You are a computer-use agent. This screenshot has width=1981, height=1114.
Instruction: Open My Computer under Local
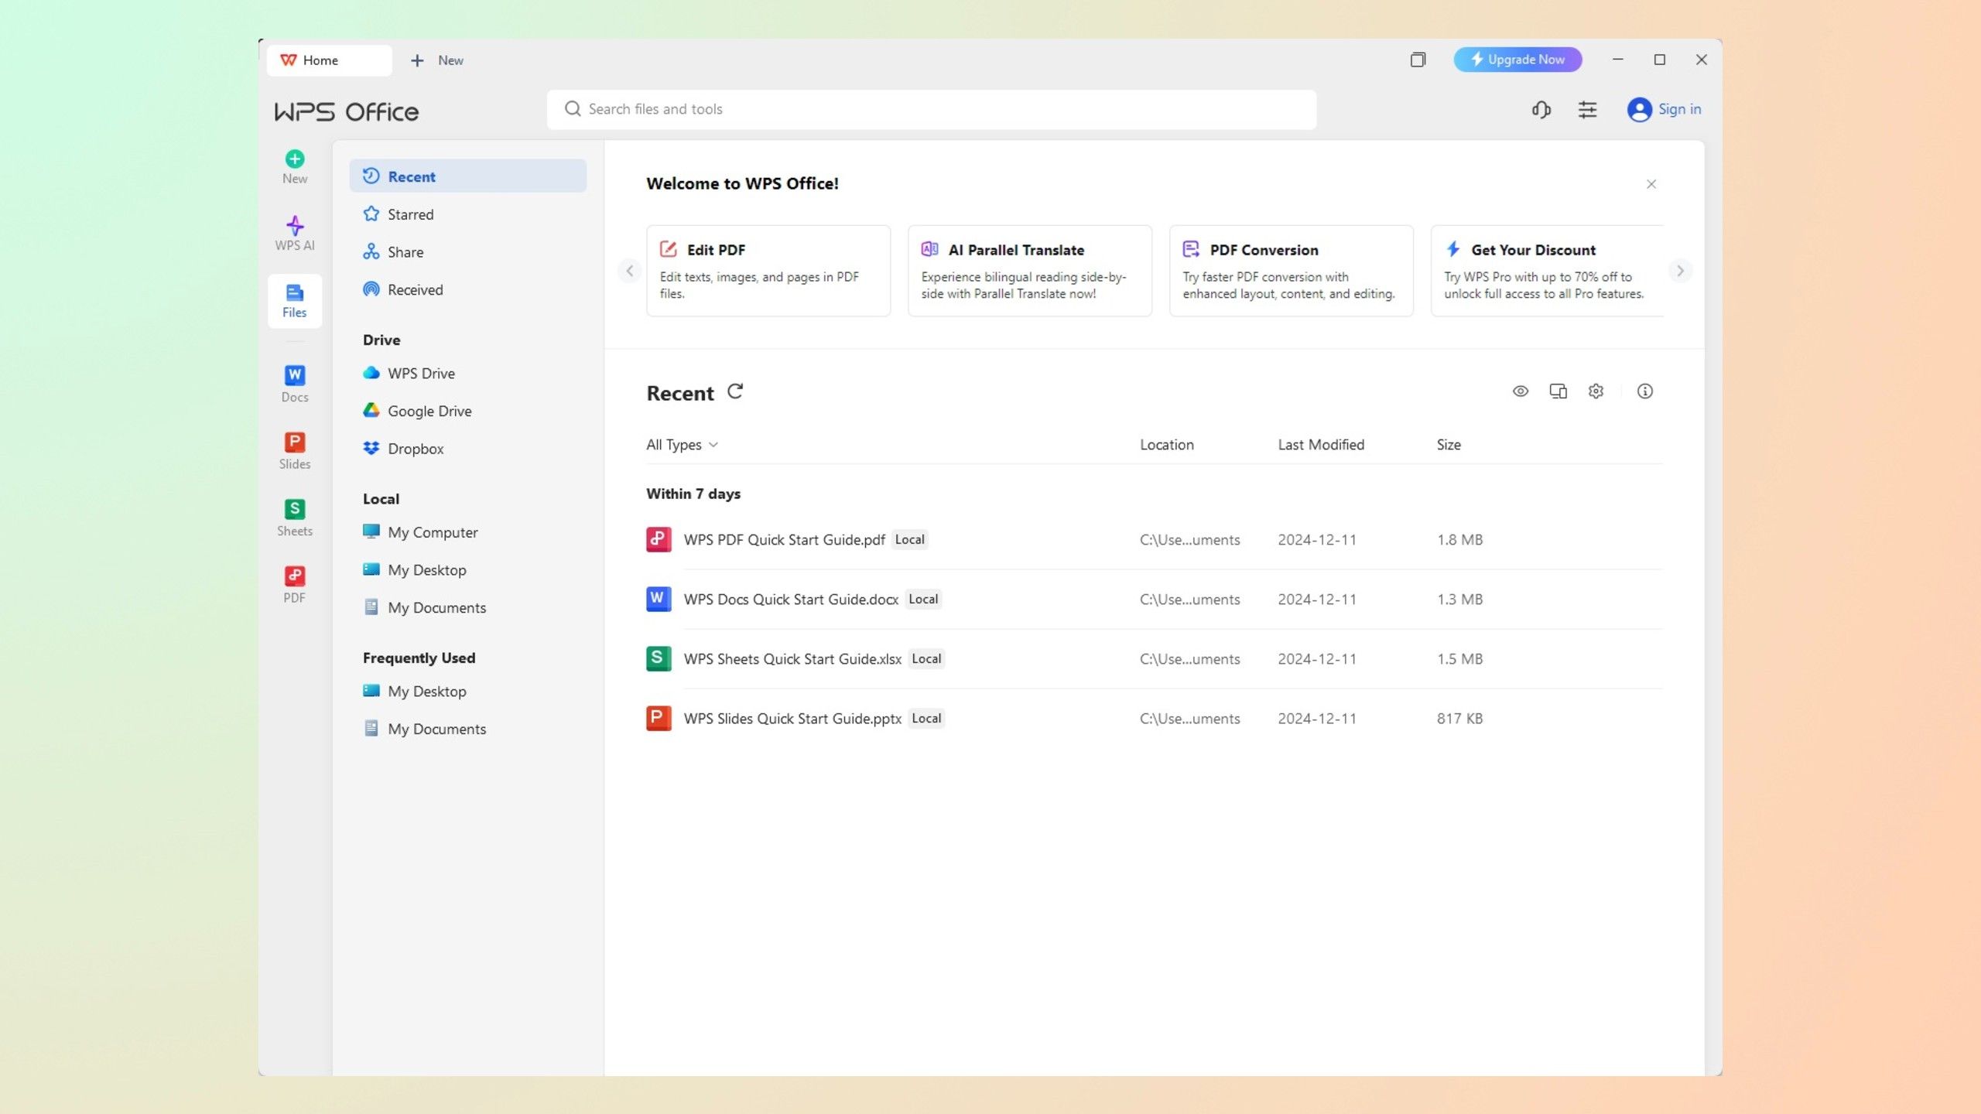tap(467, 532)
